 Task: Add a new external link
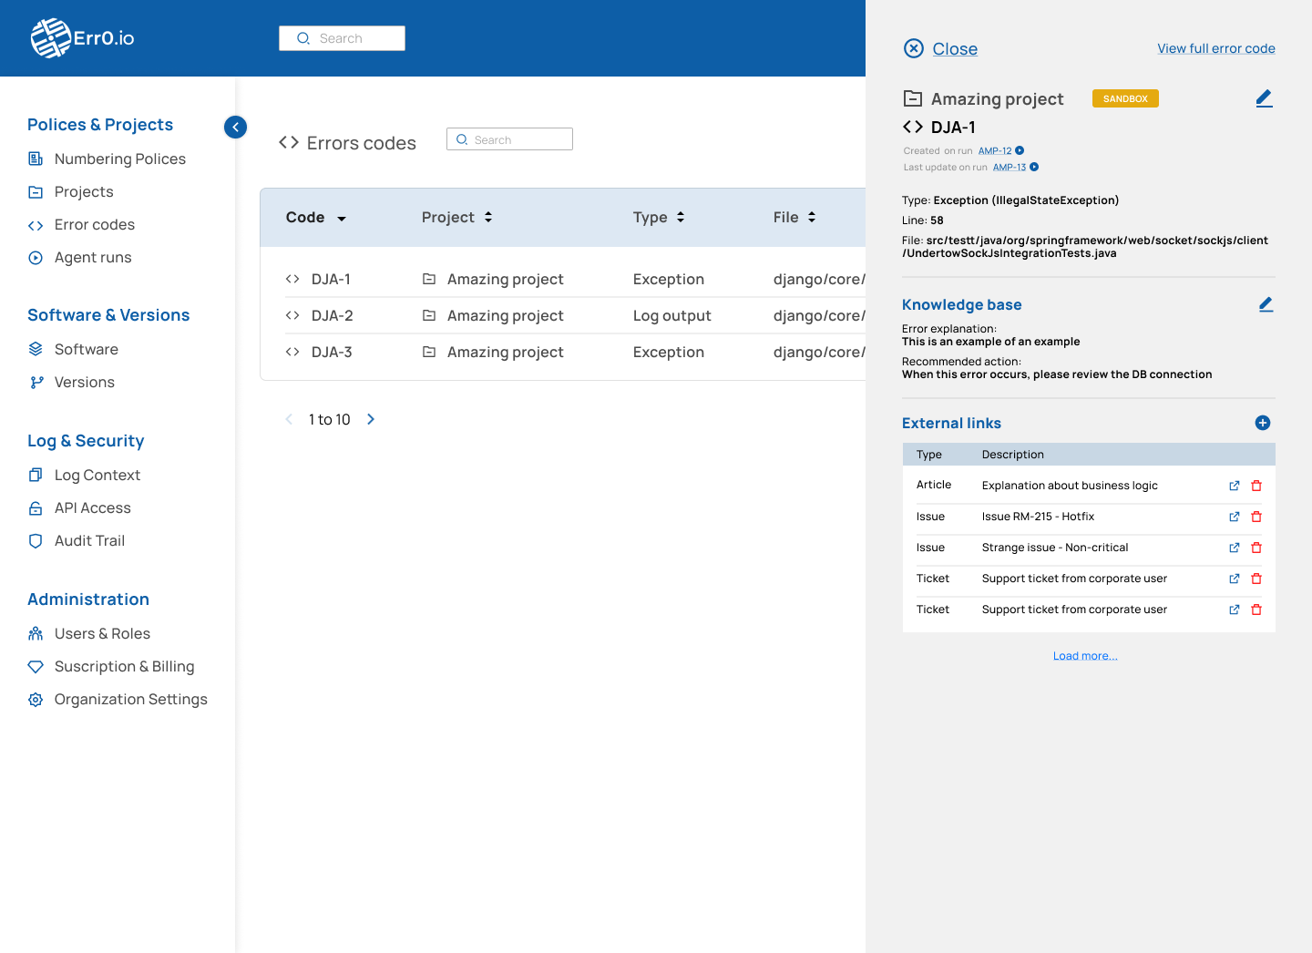click(x=1263, y=423)
